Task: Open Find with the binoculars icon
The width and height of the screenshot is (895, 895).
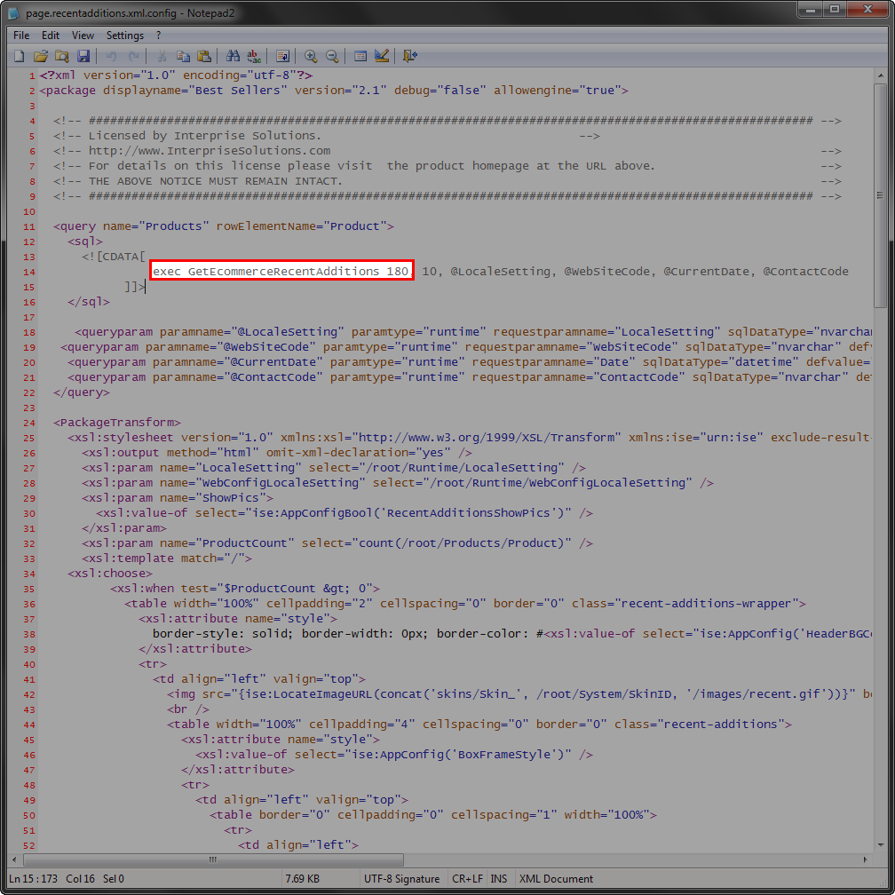Action: click(x=234, y=56)
